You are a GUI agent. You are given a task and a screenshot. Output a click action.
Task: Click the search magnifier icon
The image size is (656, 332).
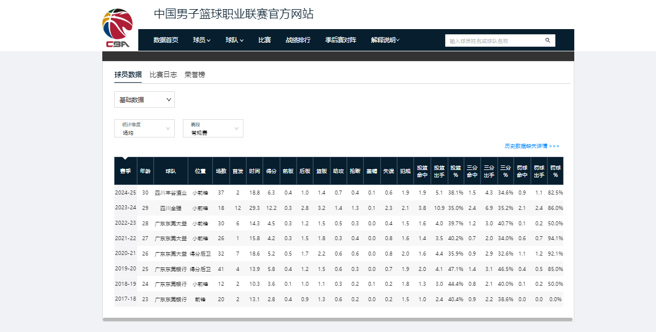tap(547, 41)
